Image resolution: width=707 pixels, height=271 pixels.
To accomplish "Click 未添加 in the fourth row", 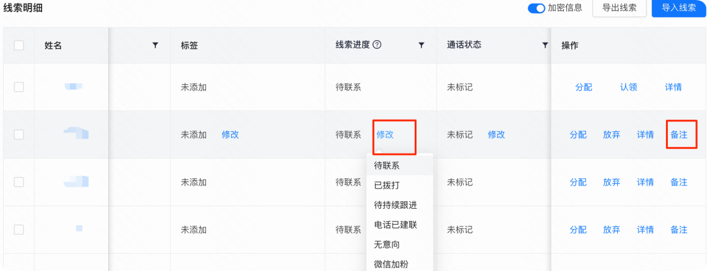I will point(194,229).
